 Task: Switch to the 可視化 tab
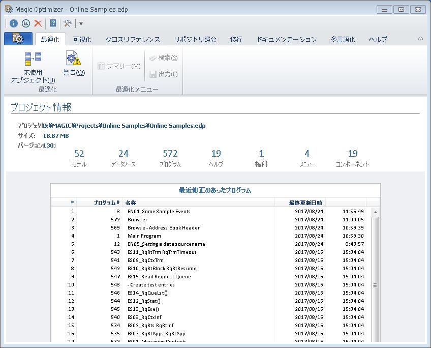[x=82, y=39]
